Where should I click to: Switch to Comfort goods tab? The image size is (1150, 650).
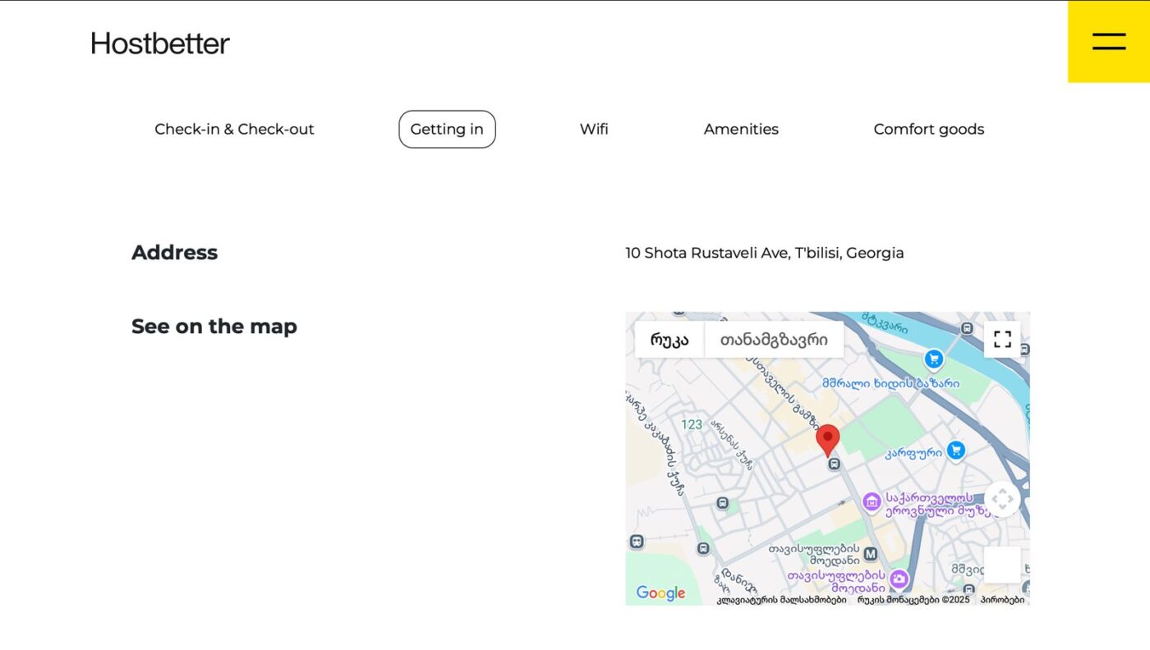(928, 129)
